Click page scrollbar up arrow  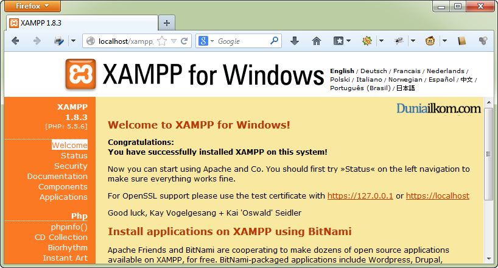(x=489, y=102)
